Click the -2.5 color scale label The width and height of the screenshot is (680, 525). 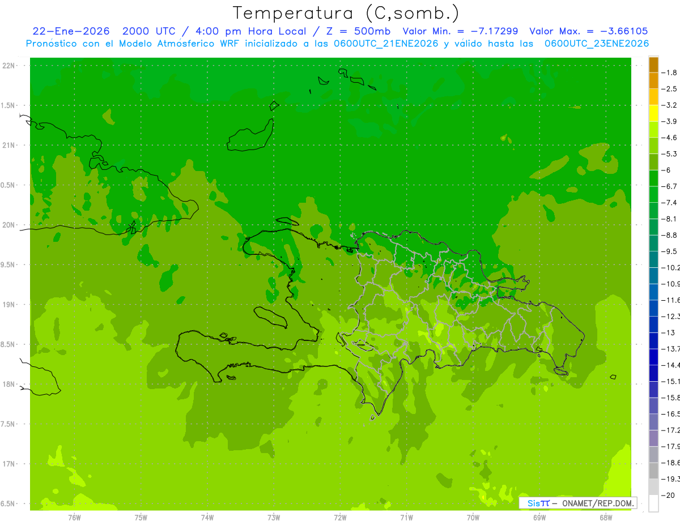[x=669, y=89]
